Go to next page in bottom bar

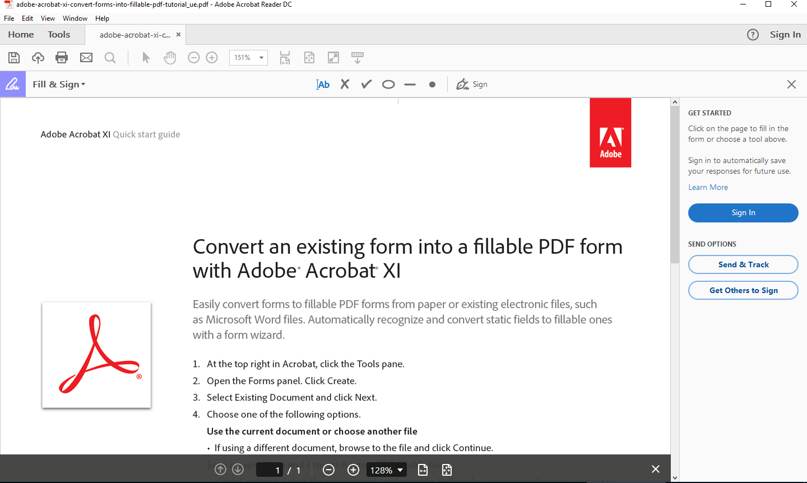[x=238, y=470]
